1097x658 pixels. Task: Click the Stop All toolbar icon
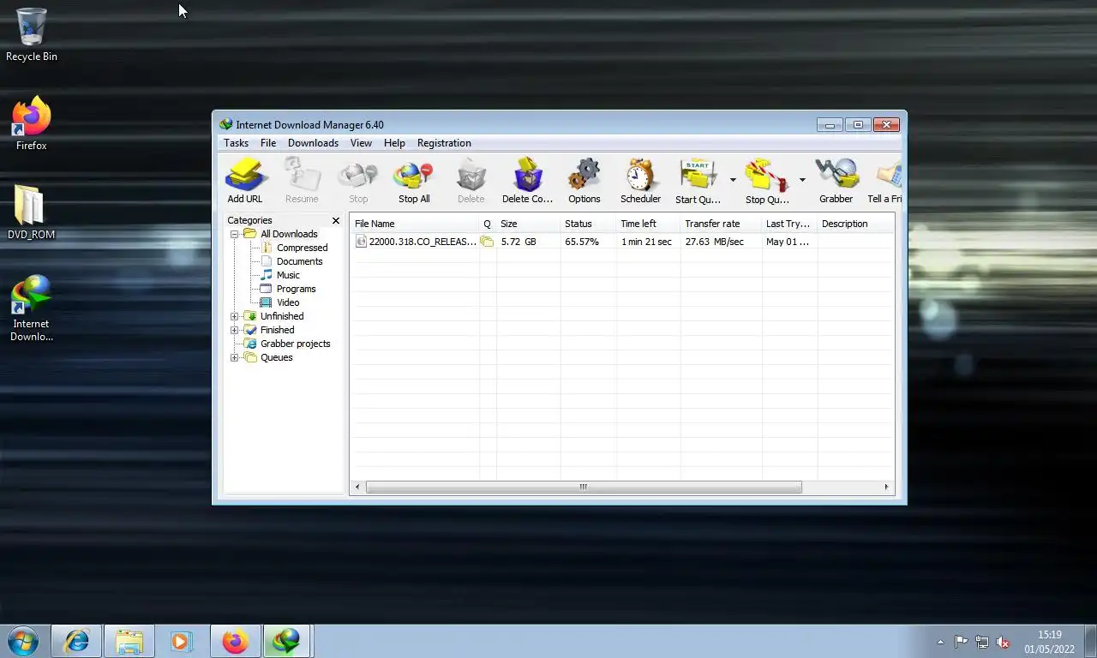(414, 181)
